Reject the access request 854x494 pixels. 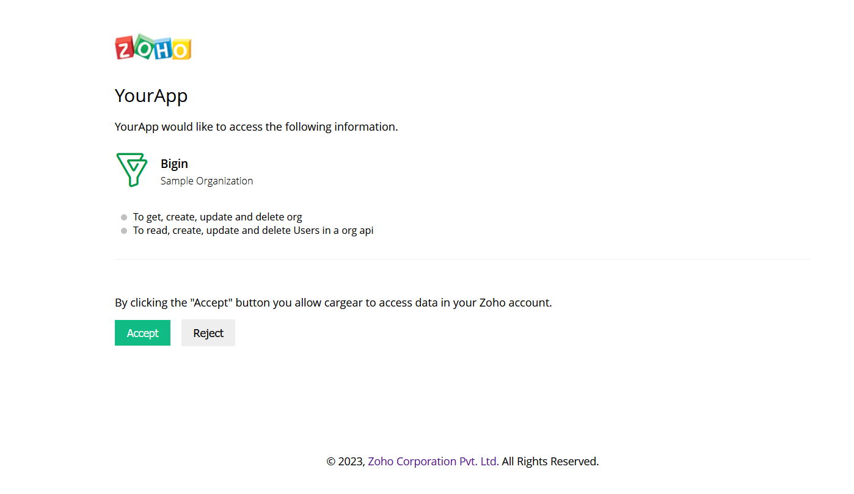click(x=208, y=333)
